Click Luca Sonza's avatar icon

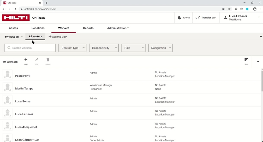tap(8, 100)
